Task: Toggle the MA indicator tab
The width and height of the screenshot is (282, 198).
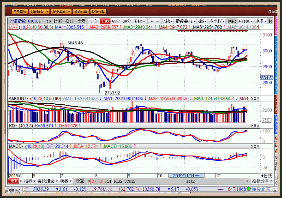Action: (x=95, y=181)
